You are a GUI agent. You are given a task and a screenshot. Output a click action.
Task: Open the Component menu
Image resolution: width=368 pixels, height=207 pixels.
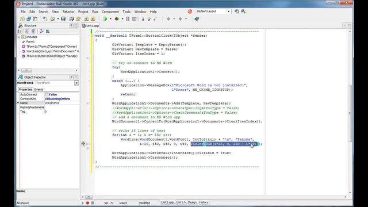(110, 11)
